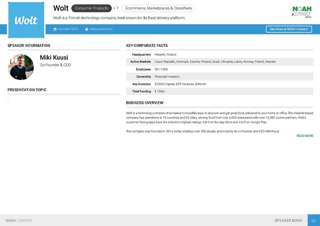Click the Wolt logo tile

coord(26,20)
